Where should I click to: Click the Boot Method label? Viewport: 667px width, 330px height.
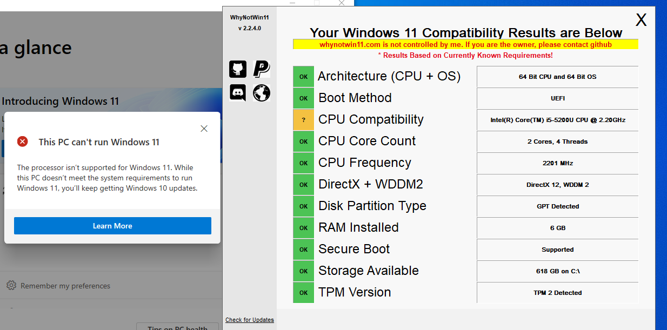click(355, 98)
